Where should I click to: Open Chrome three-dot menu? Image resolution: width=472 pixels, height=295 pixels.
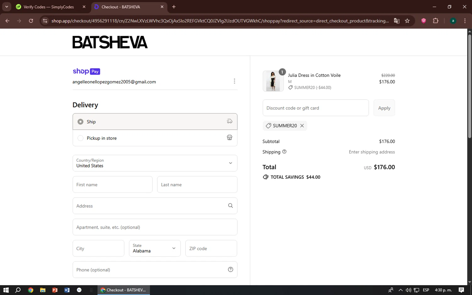[x=465, y=21]
